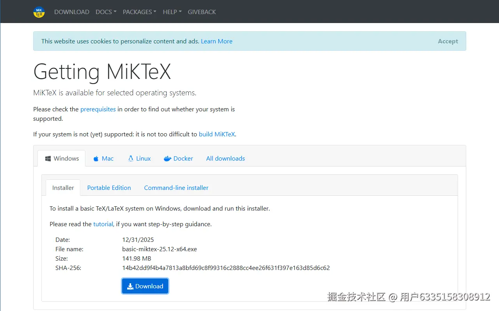
Task: Click the date value 12/31/2025
Action: (x=138, y=240)
